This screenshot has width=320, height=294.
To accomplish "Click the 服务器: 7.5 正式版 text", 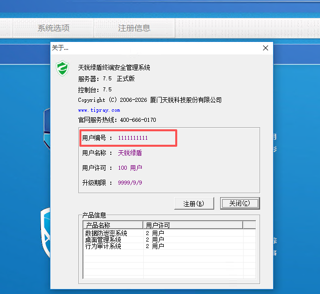I will 106,78.
